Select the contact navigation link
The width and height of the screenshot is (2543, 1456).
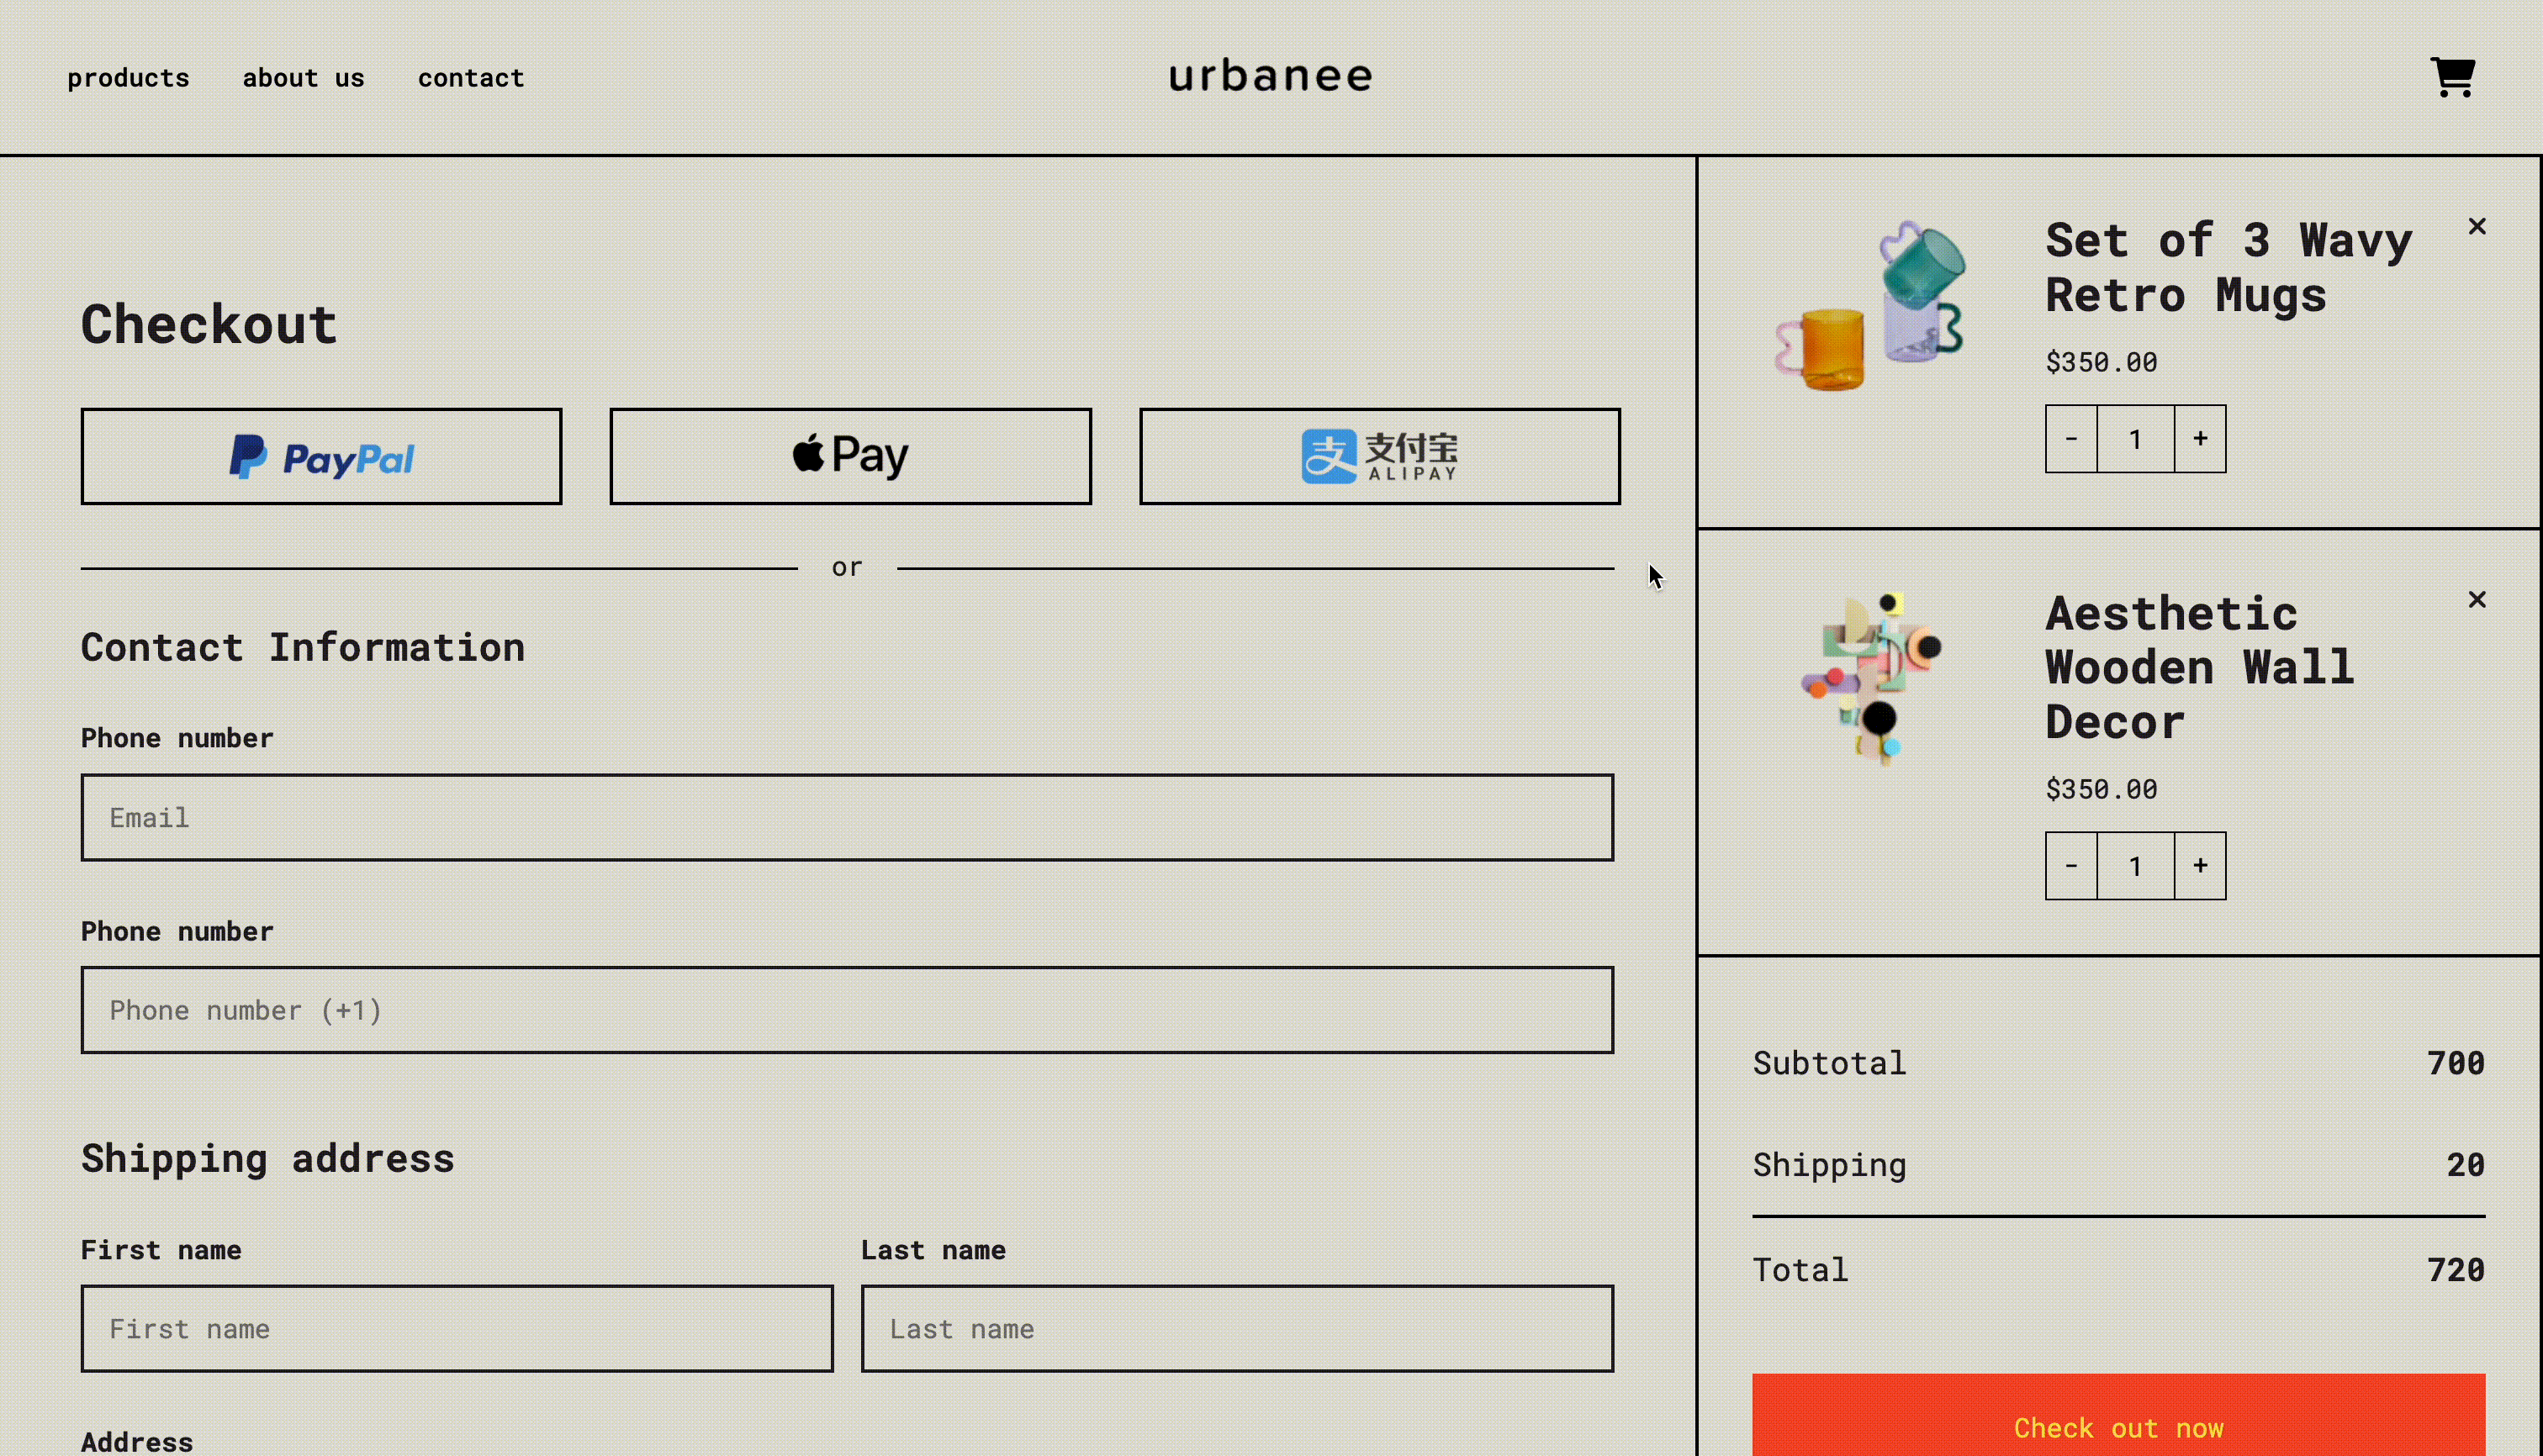472,76
